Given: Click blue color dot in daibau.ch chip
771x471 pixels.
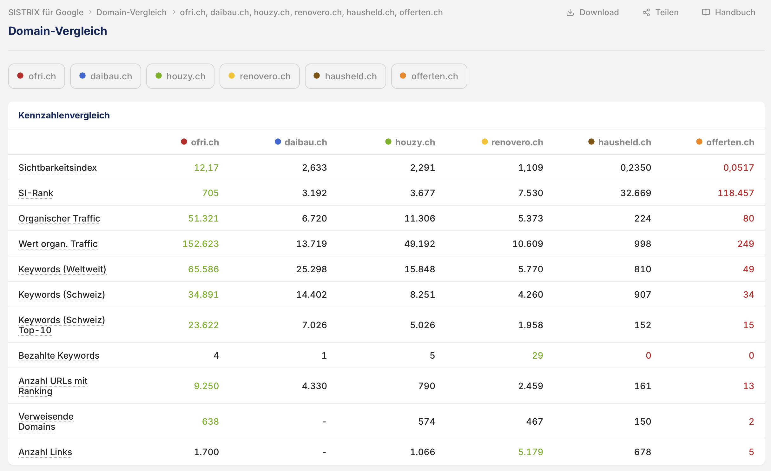Looking at the screenshot, I should coord(82,76).
